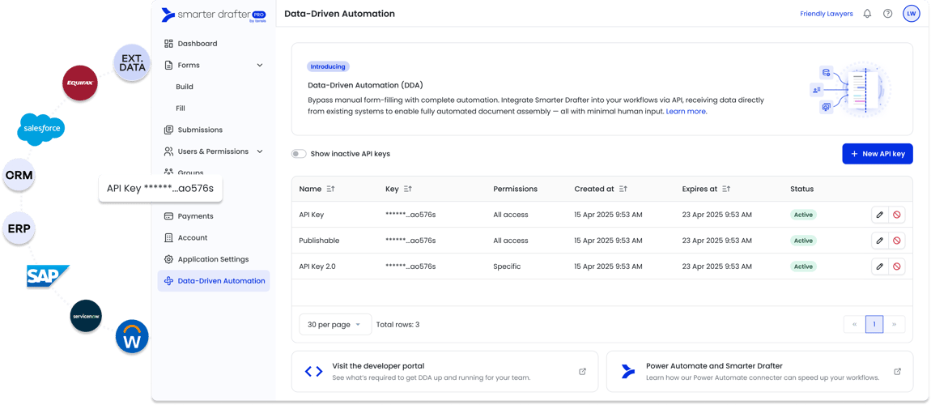Select page 1 in pagination
This screenshot has height=405, width=931.
tap(874, 325)
